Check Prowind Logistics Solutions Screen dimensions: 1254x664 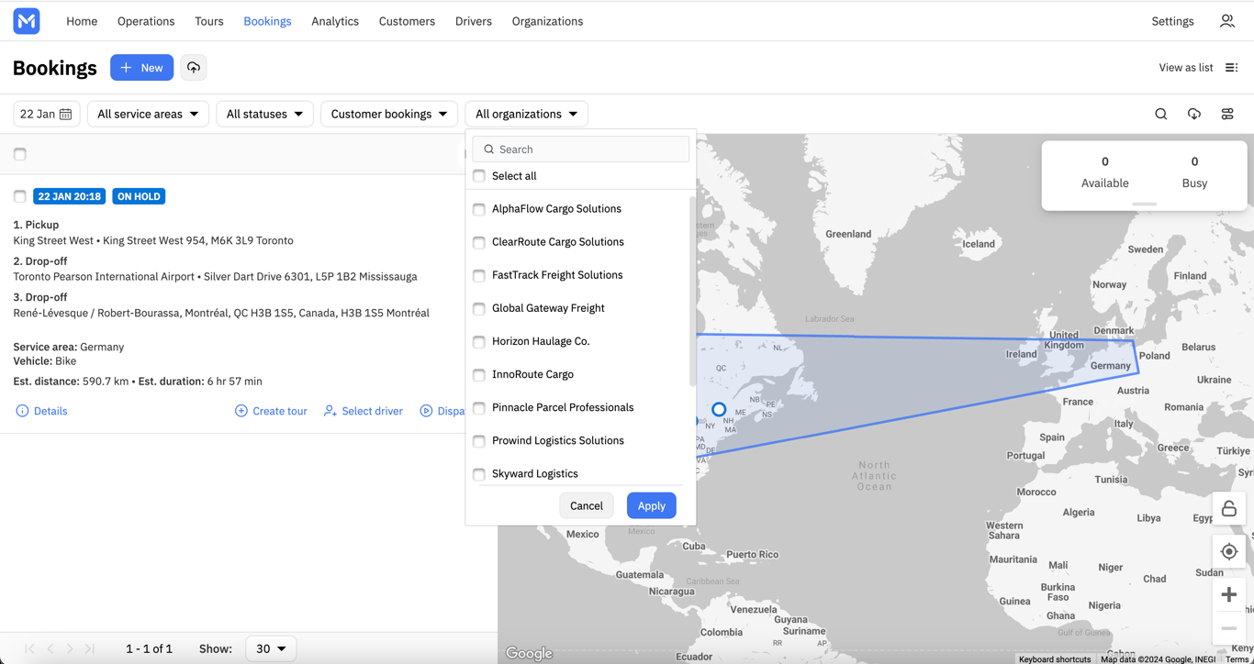479,441
